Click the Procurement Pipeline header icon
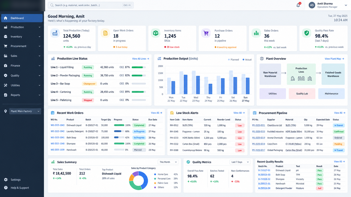351x197 pixels. [255, 113]
